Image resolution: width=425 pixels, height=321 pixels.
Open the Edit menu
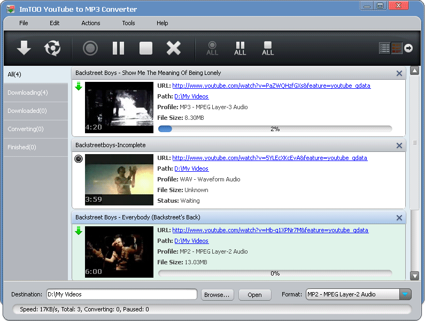(55, 23)
